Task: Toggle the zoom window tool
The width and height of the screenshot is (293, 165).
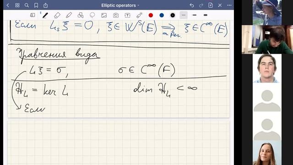Action: [33, 15]
